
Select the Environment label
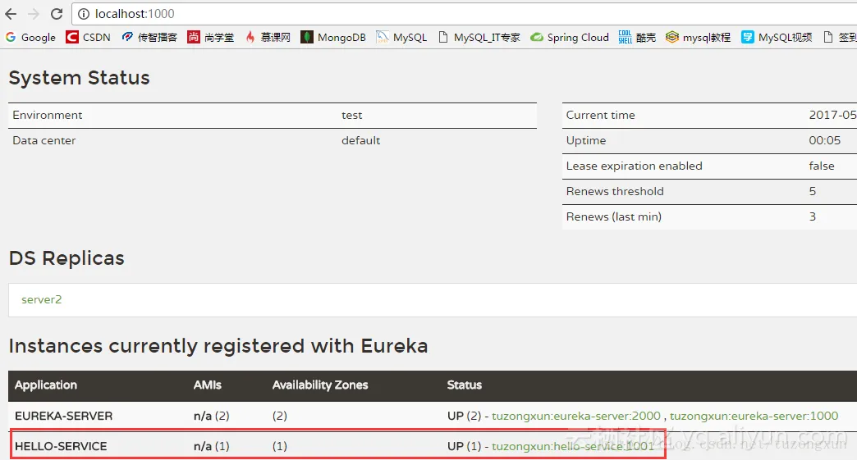tap(48, 115)
